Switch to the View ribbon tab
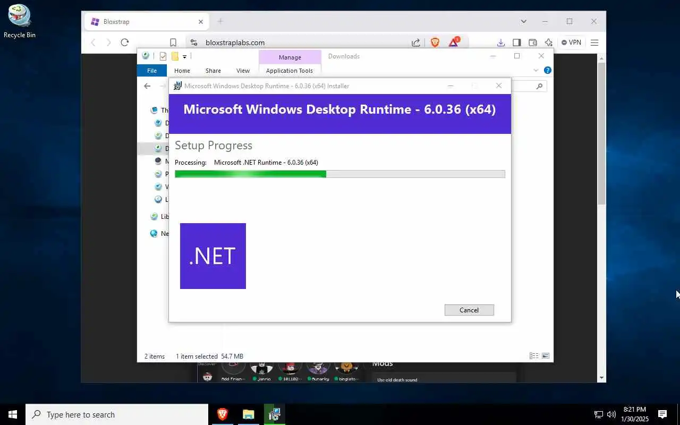This screenshot has height=425, width=680. click(x=243, y=71)
